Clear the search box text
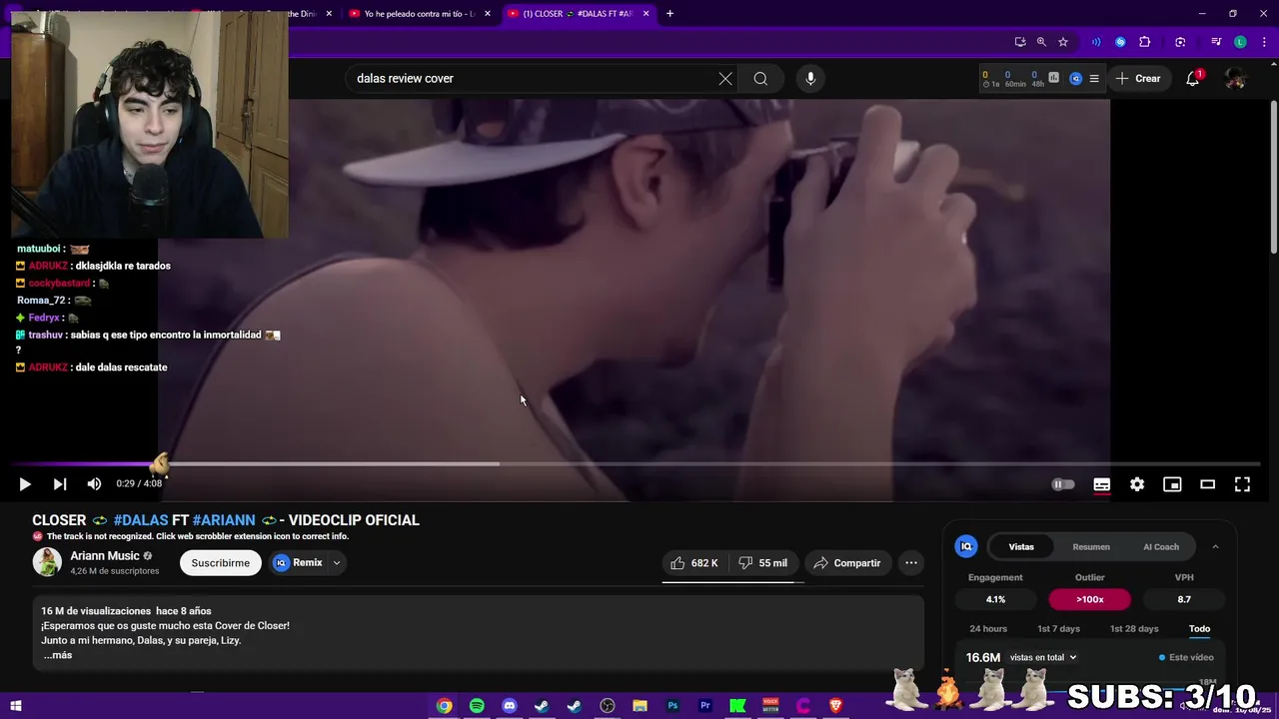The width and height of the screenshot is (1279, 719). tap(725, 79)
